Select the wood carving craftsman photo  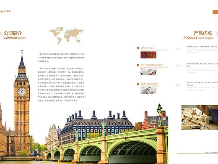[x=200, y=117]
